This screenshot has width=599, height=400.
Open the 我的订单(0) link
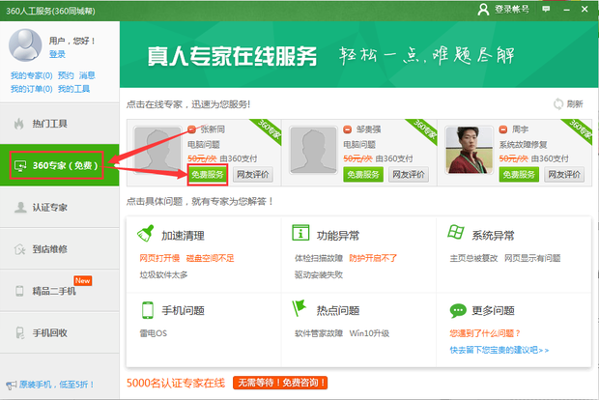[x=30, y=89]
